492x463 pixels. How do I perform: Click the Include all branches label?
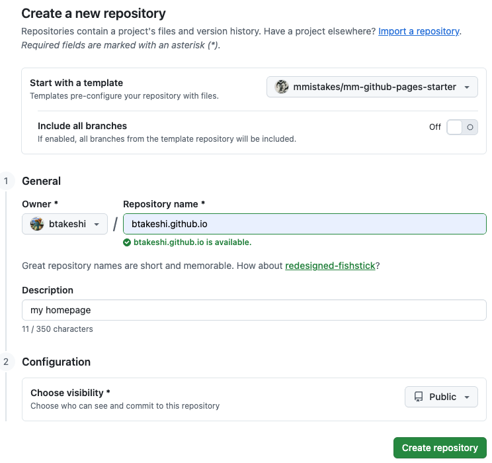(82, 126)
